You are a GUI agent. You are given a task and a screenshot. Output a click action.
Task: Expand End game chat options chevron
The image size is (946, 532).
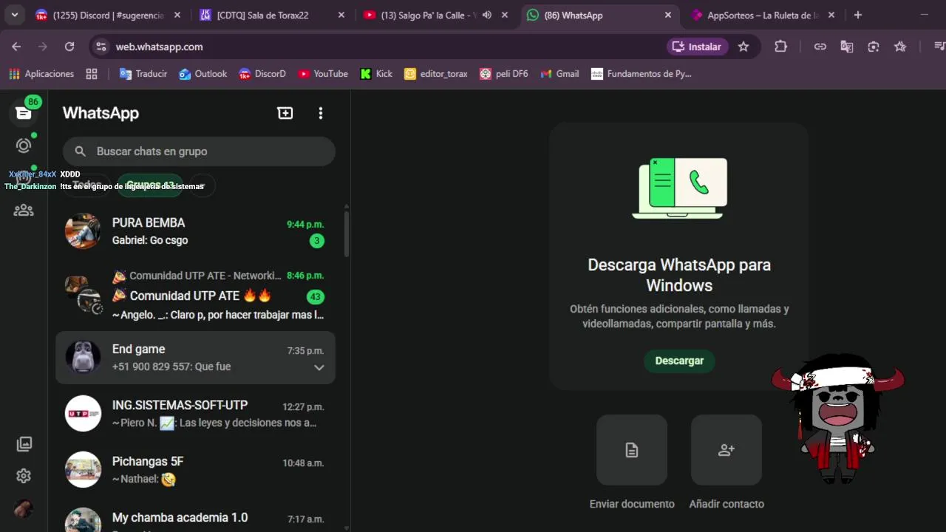pyautogui.click(x=319, y=367)
